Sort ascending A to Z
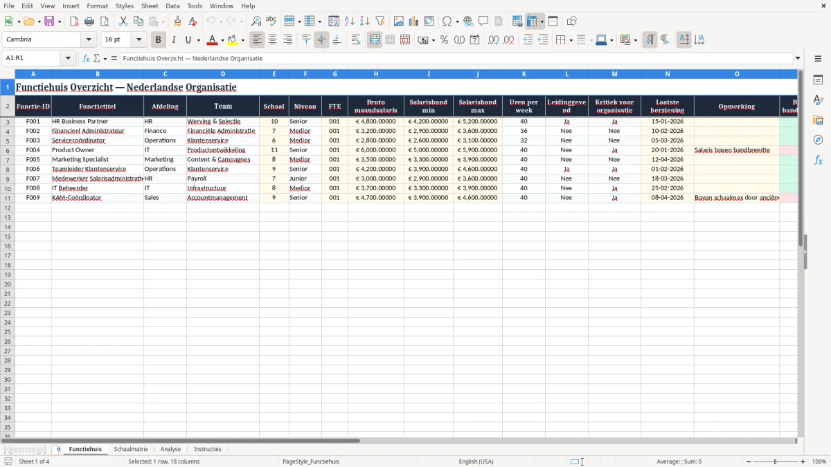The height and width of the screenshot is (467, 831). point(349,21)
